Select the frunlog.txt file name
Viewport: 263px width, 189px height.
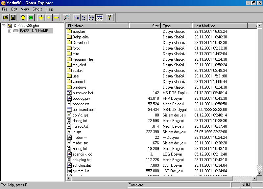[80, 126]
